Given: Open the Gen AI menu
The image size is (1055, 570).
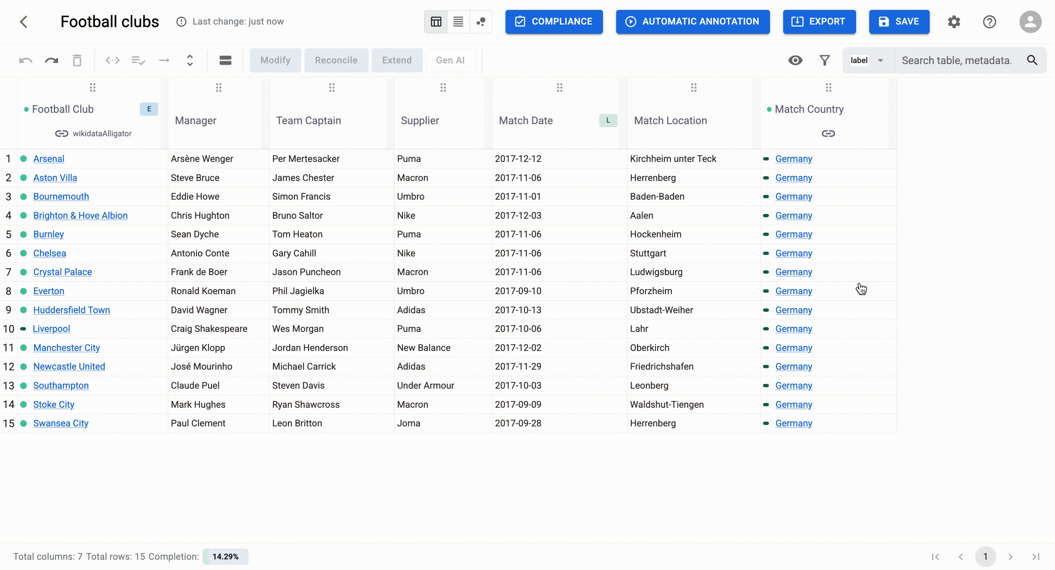Looking at the screenshot, I should point(450,60).
